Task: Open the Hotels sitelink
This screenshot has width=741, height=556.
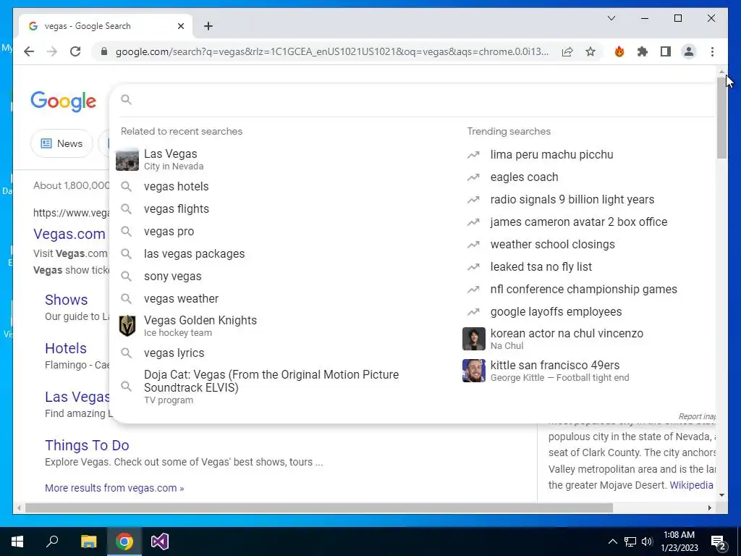Action: point(66,348)
